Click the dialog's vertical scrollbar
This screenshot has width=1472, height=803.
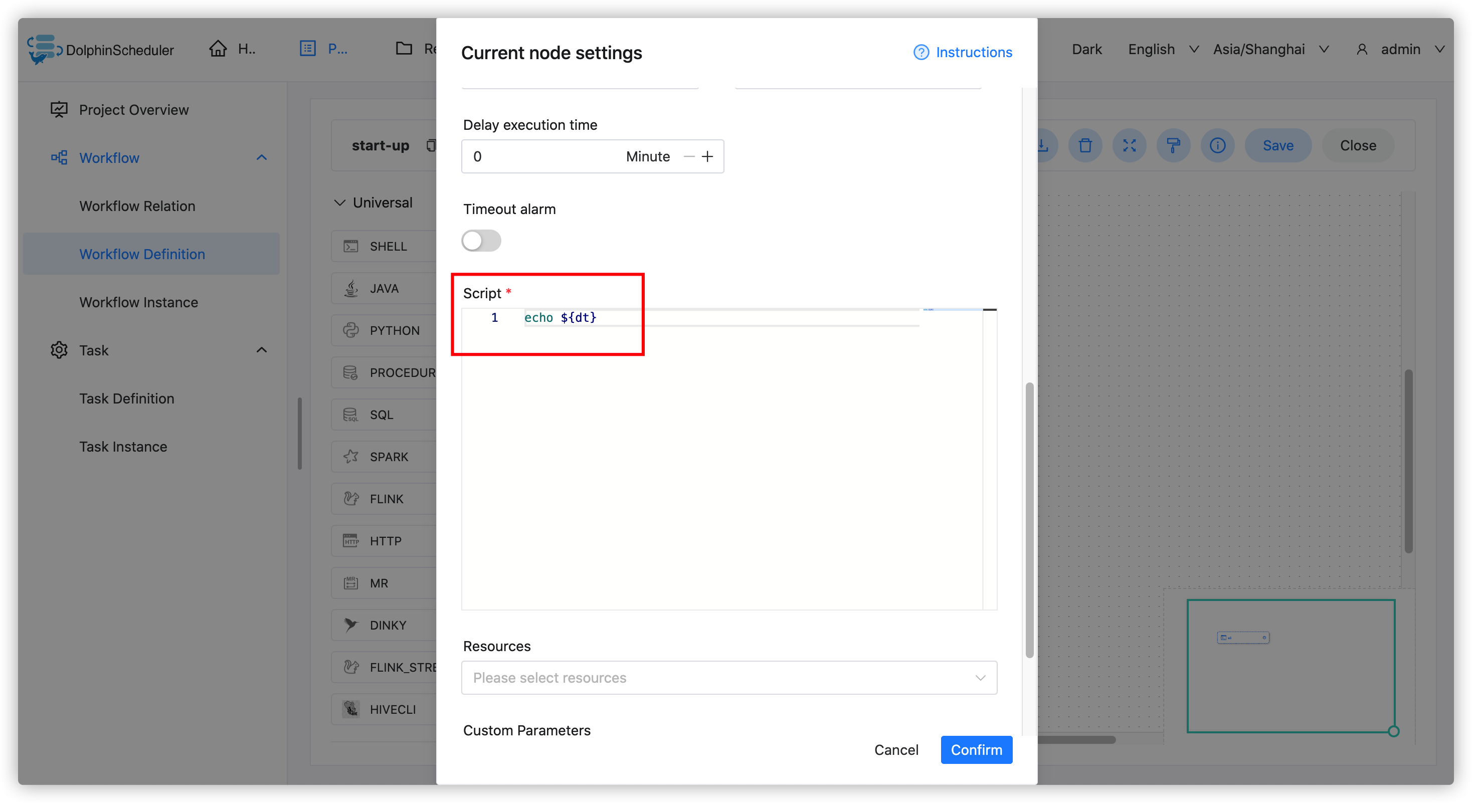click(x=1029, y=520)
